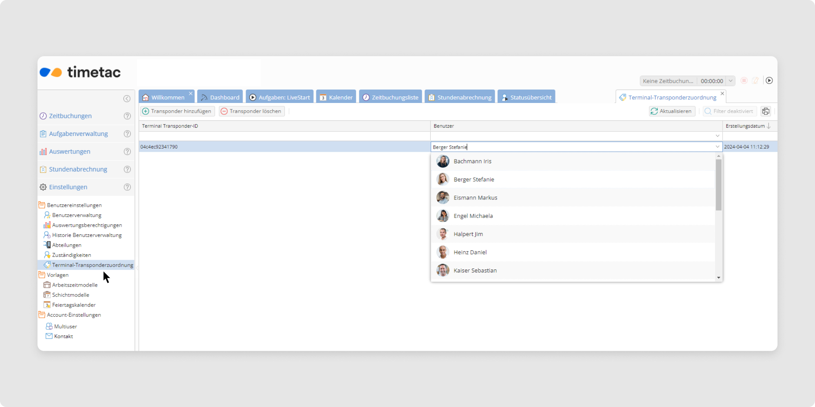Select Eismann Markus from user list

click(x=475, y=198)
